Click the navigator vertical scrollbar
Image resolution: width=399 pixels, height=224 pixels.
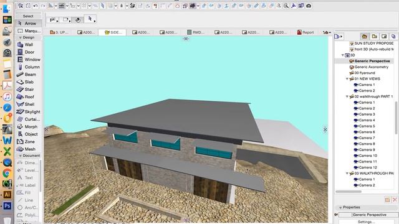click(397, 118)
